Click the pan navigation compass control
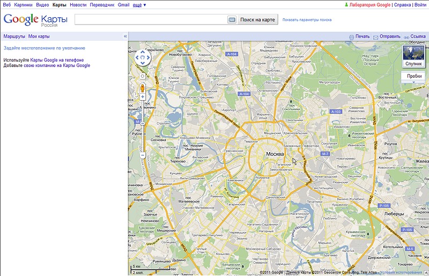429x276 pixels. click(143, 57)
